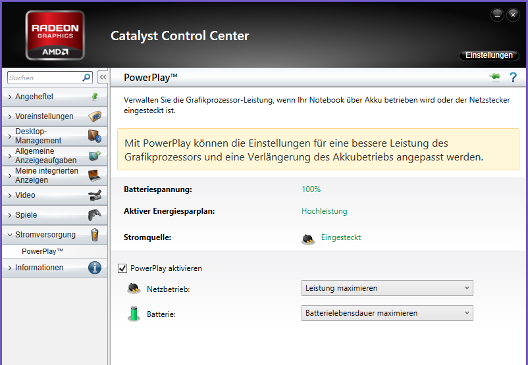Click the plug icon next to Eingesteckt

(308, 239)
